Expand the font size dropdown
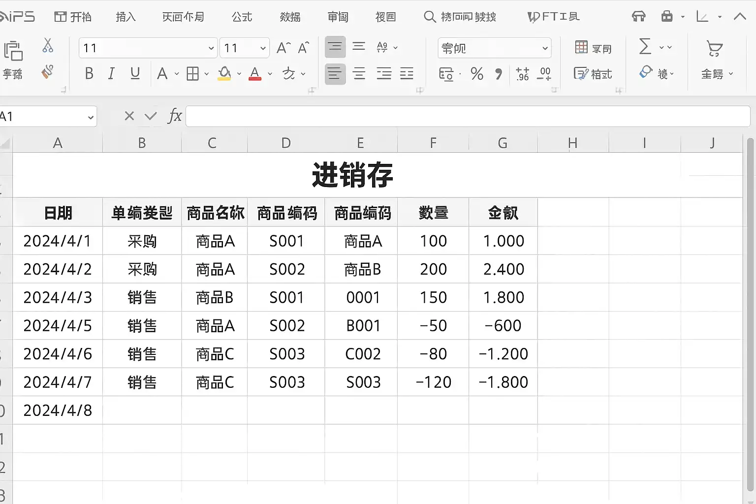 [263, 48]
